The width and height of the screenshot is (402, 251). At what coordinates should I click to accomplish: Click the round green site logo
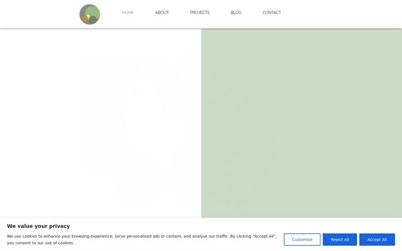[90, 15]
